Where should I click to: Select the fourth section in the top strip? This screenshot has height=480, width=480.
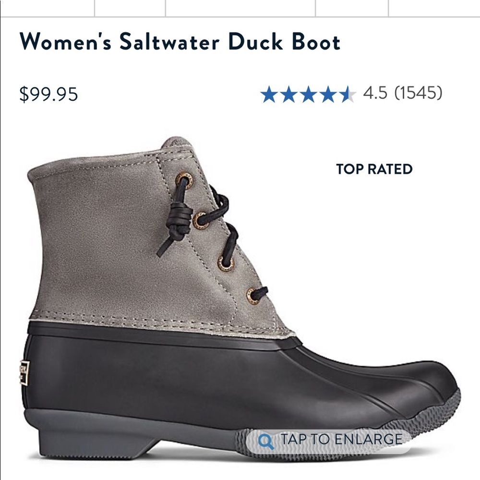[350, 7]
